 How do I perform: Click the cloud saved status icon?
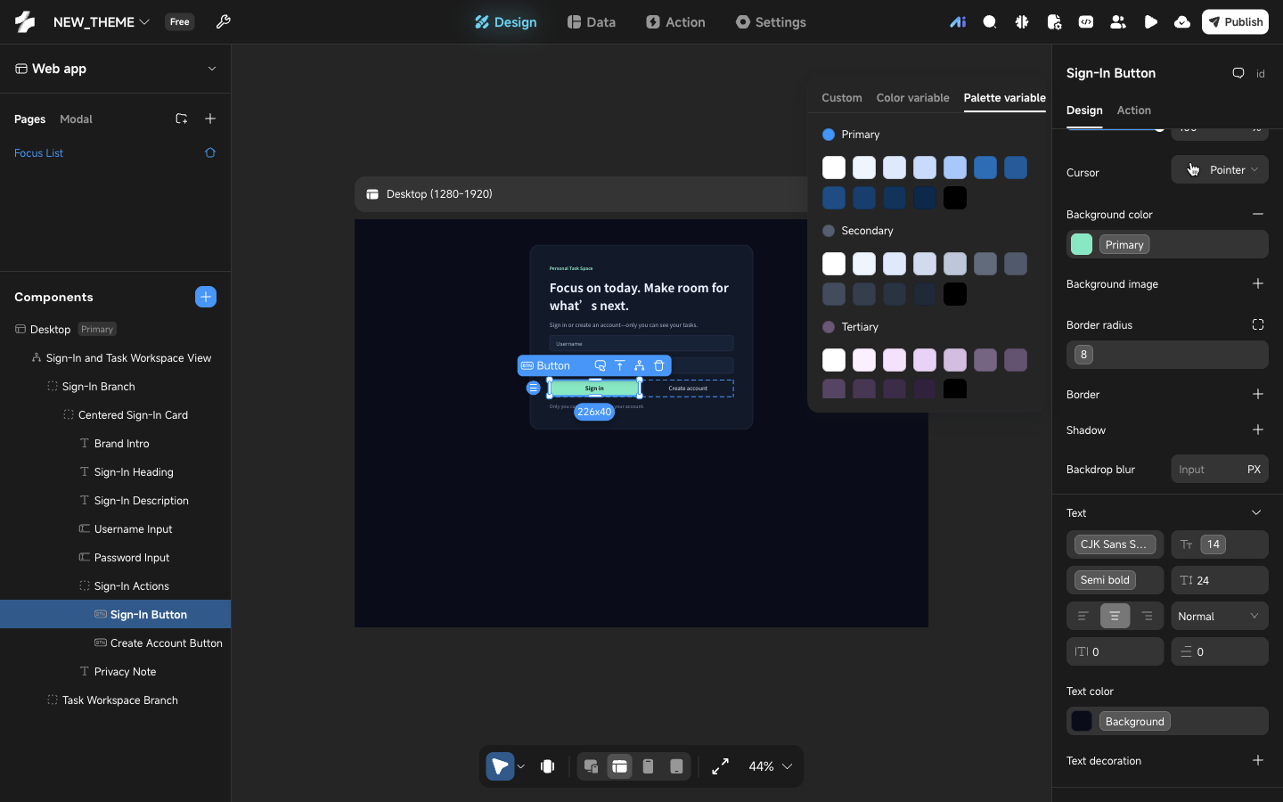coord(1182,22)
